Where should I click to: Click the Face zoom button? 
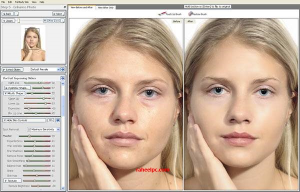(51, 21)
